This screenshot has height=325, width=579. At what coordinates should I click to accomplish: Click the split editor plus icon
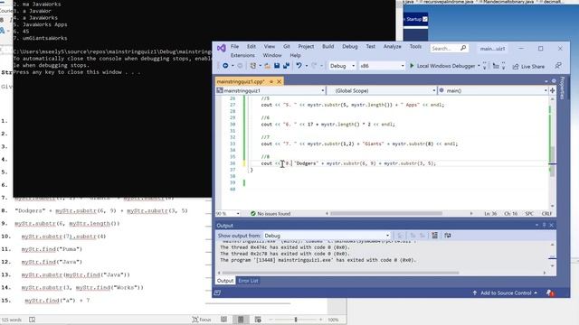(x=553, y=90)
